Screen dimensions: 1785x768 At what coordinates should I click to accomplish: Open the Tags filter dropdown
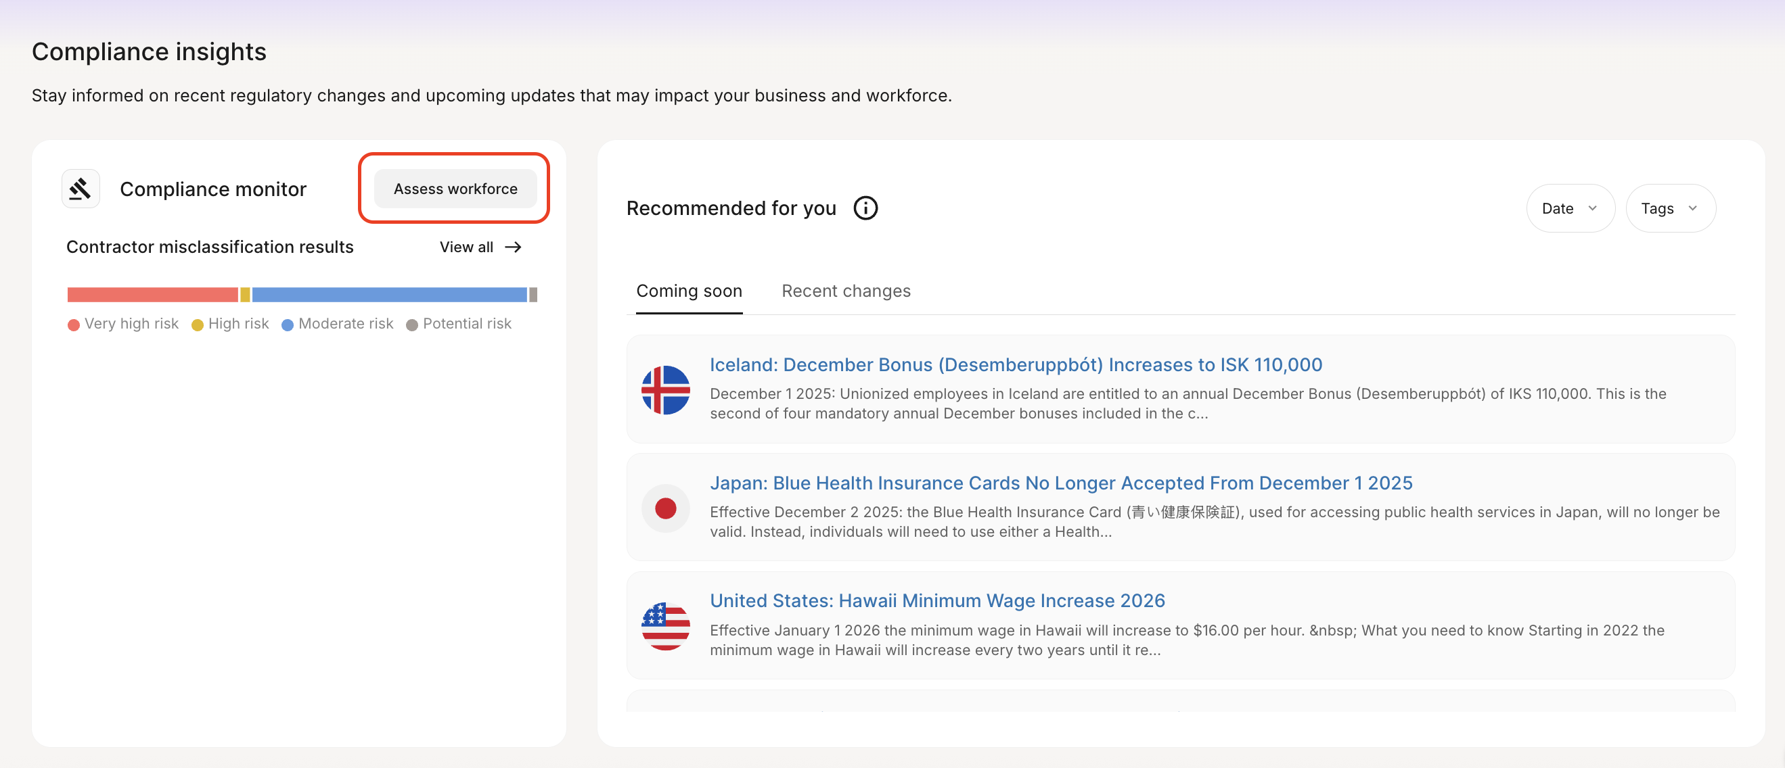[x=1669, y=208]
